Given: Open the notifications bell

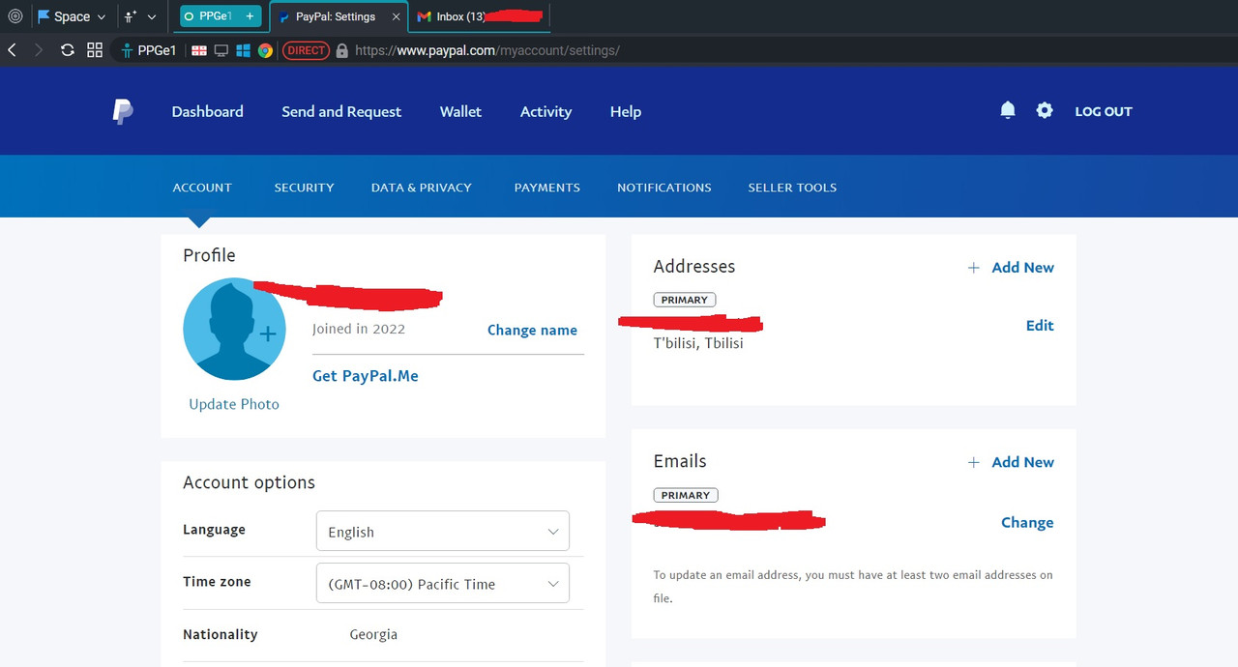Looking at the screenshot, I should tap(1008, 110).
